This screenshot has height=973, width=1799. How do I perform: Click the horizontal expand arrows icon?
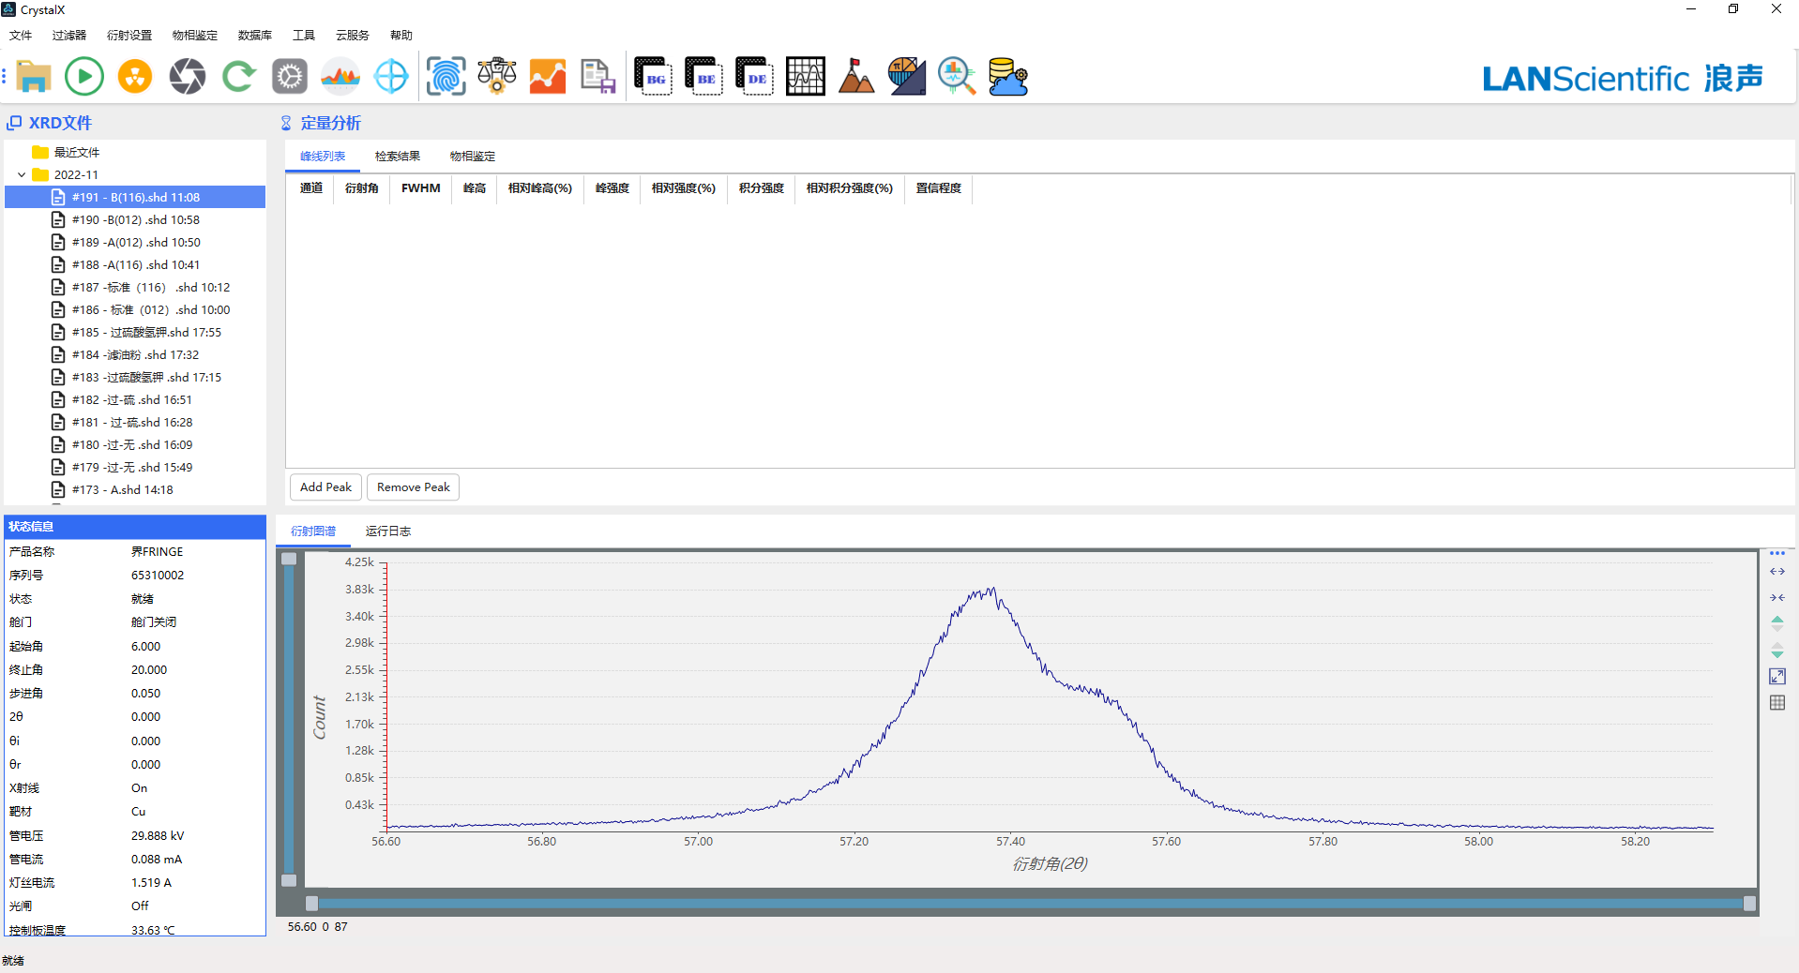pyautogui.click(x=1776, y=572)
